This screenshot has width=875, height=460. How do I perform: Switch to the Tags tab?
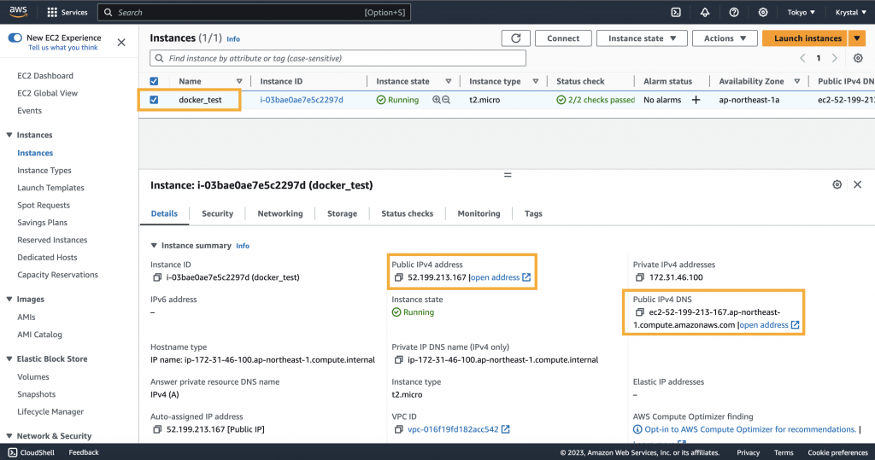(x=533, y=213)
